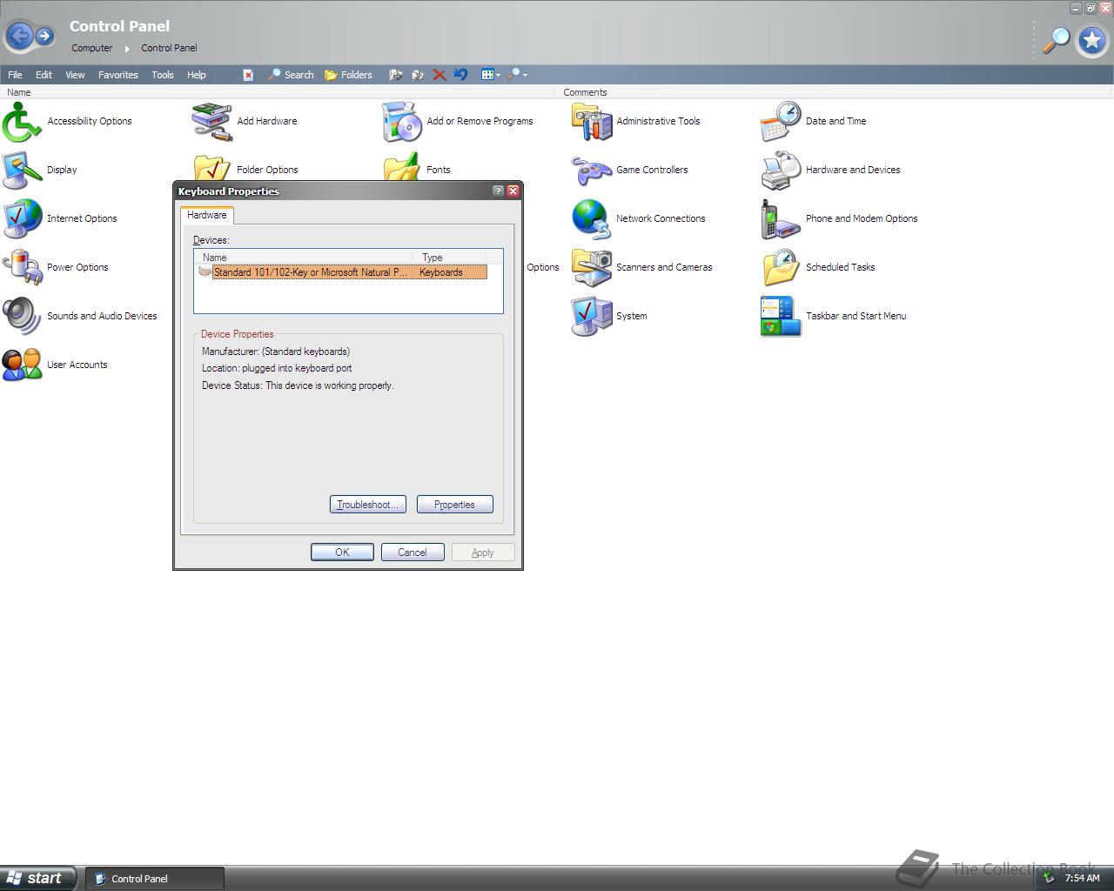Click the star favorites icon top right

pyautogui.click(x=1092, y=40)
